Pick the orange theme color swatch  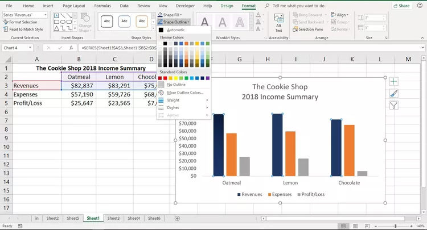pos(186,44)
